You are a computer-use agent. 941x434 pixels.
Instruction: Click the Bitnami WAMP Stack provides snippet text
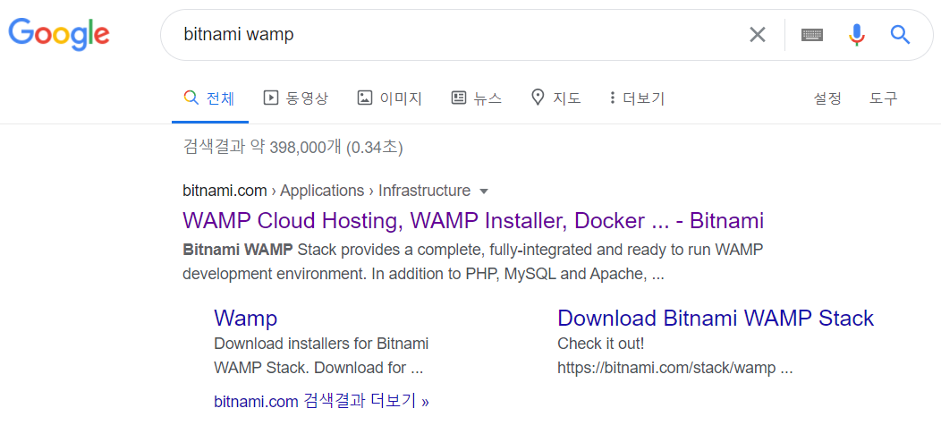pyautogui.click(x=472, y=262)
